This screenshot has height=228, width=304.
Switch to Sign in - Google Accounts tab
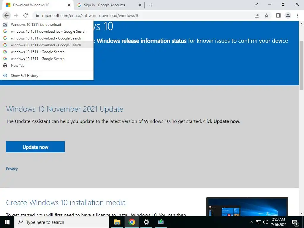[109, 5]
